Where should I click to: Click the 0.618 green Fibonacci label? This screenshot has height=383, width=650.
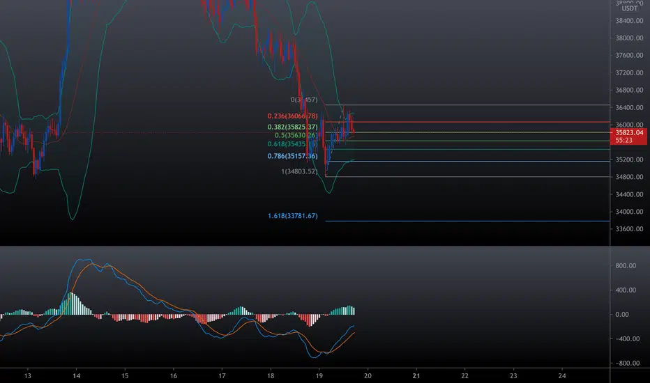(293, 144)
